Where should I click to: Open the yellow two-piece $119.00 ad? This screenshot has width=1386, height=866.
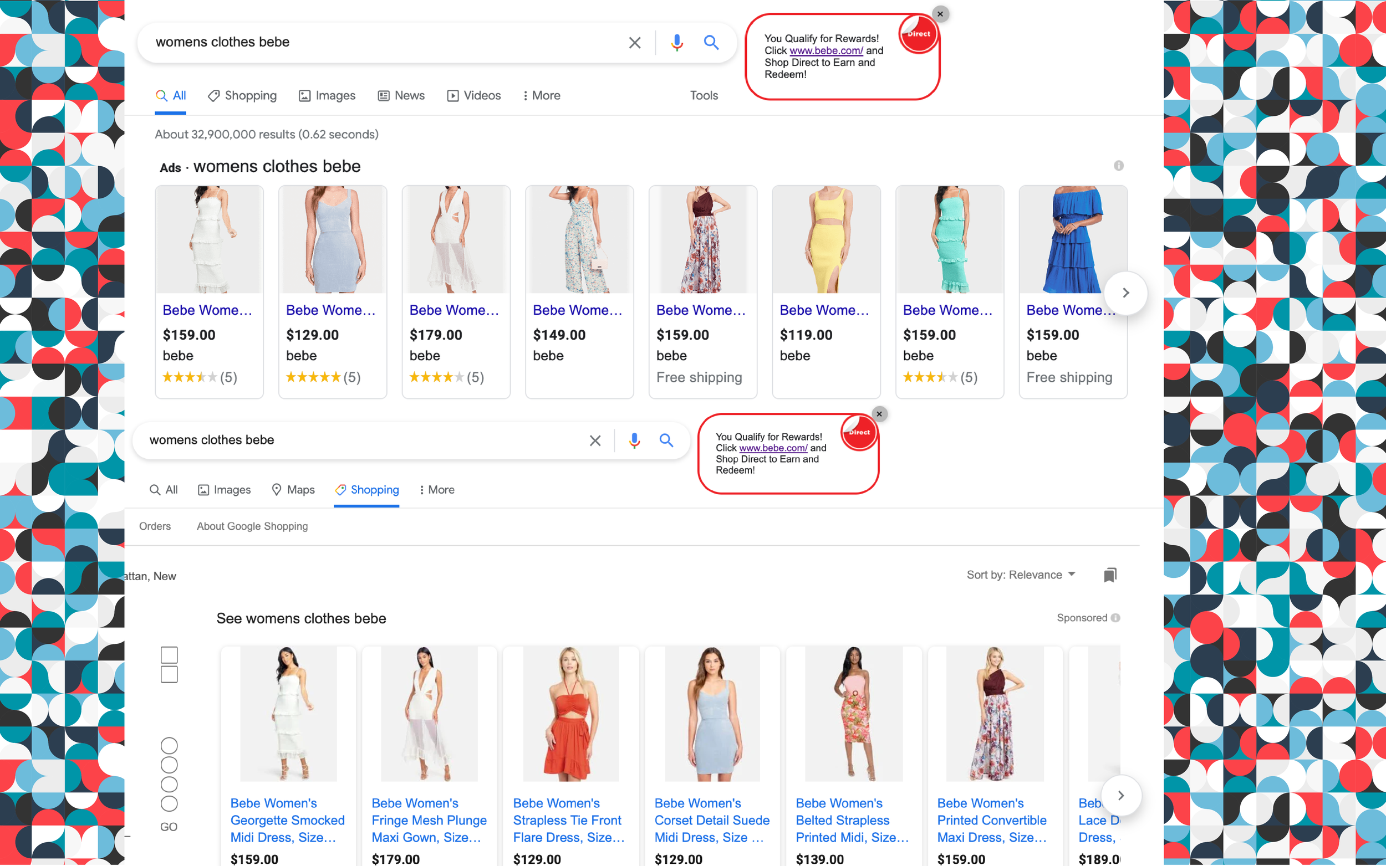point(826,291)
